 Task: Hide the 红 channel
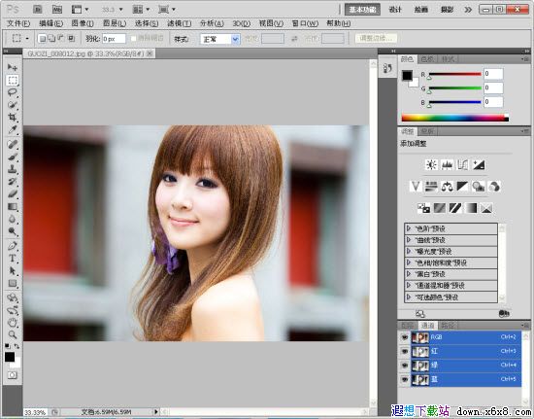(405, 351)
